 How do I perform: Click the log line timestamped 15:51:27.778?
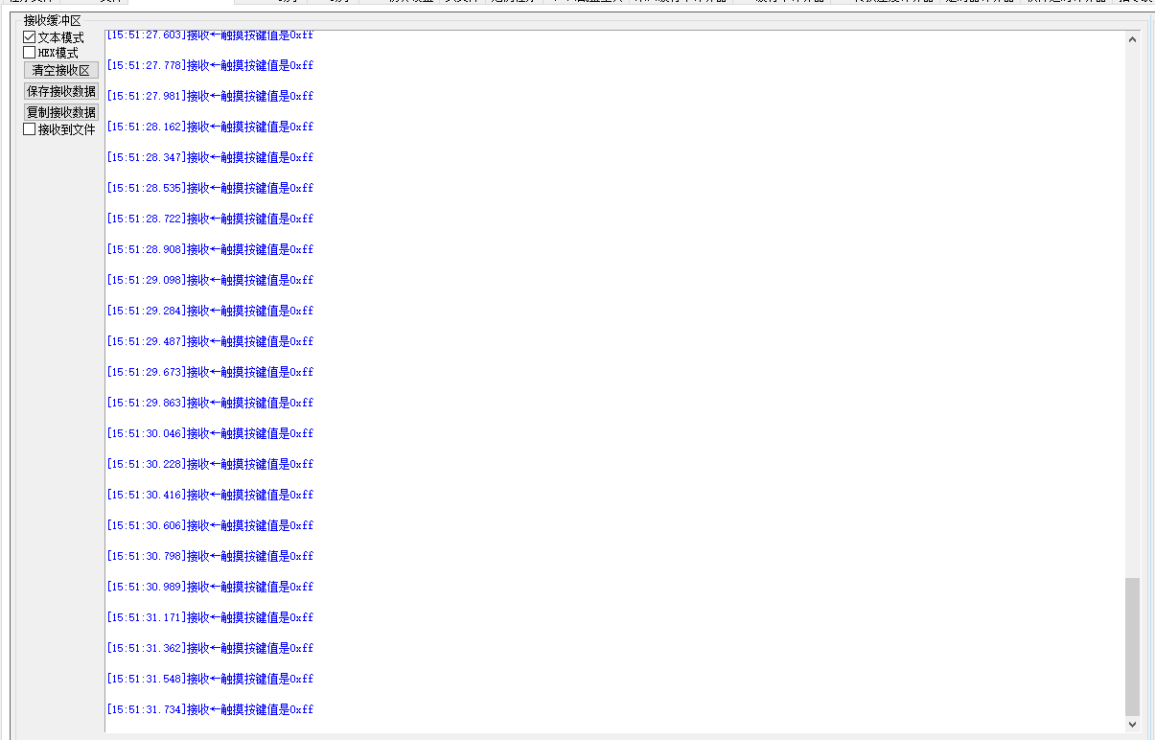coord(210,65)
